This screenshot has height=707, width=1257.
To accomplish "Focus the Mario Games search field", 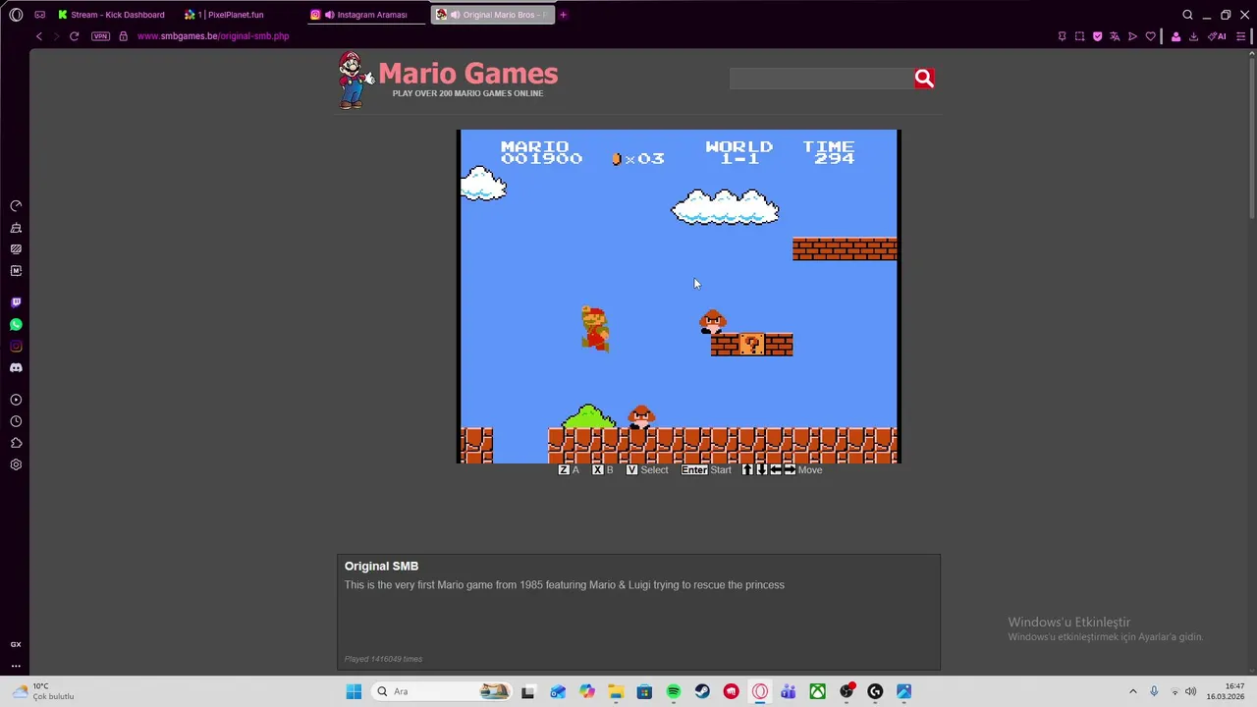I will click(821, 79).
